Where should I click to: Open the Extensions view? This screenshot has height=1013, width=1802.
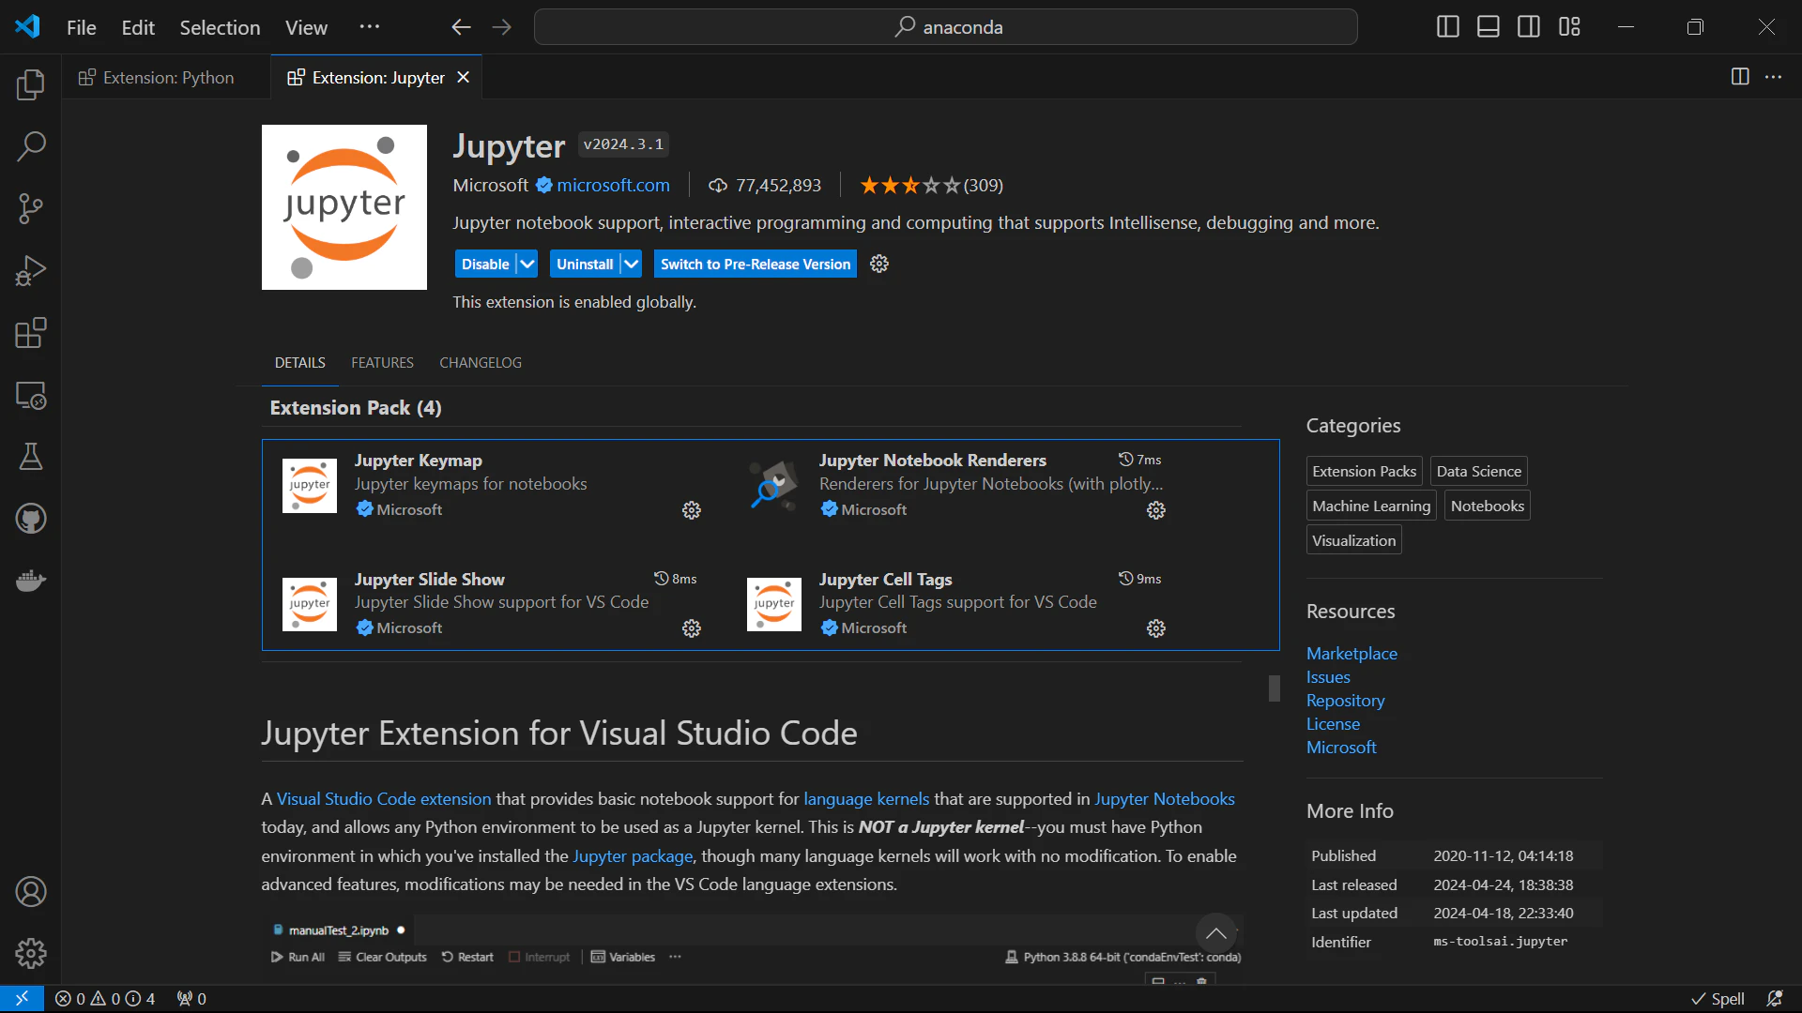31,333
